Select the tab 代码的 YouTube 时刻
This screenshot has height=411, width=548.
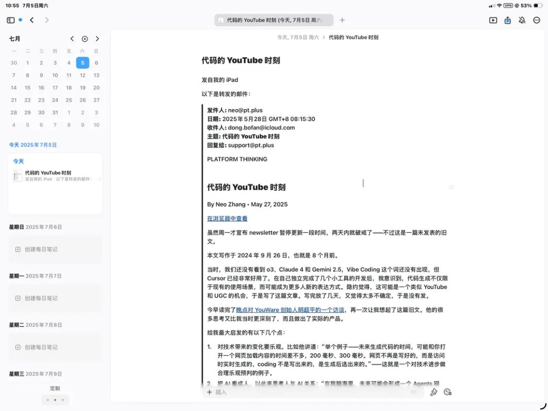(274, 20)
